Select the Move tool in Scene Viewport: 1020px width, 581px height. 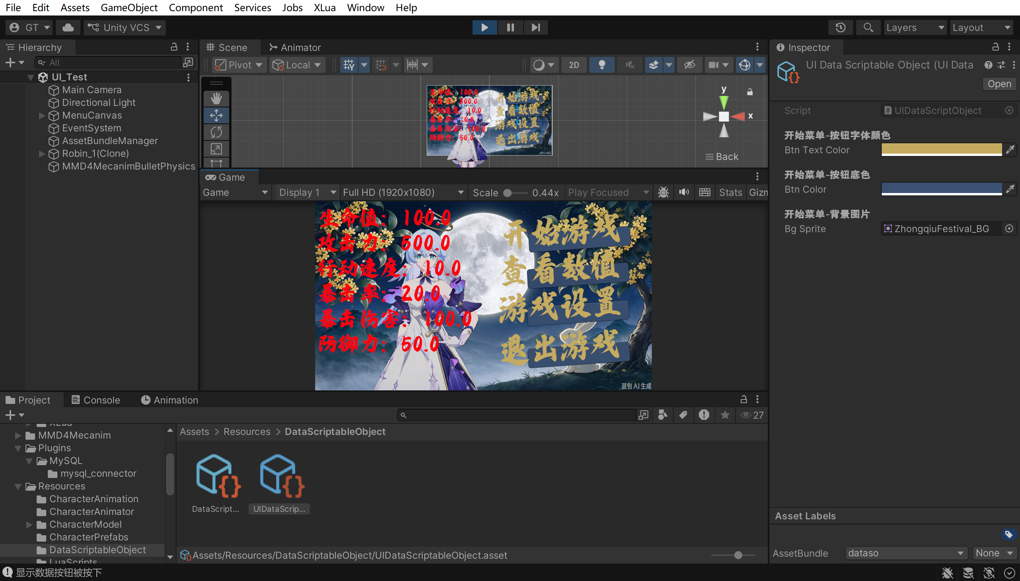point(216,115)
